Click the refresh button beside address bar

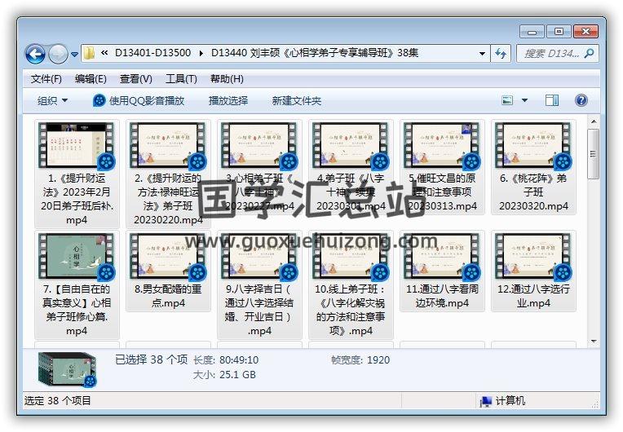[501, 54]
